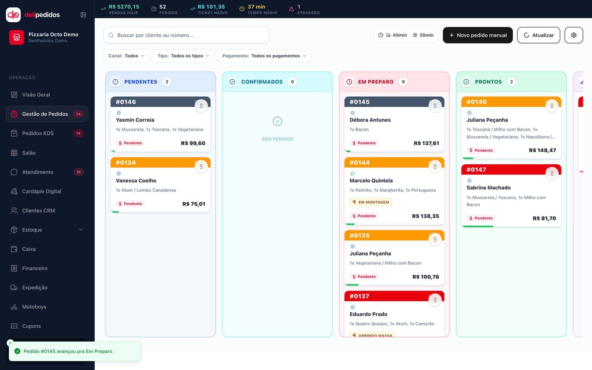Click the drag handle on order #0137
Image resolution: width=592 pixels, height=370 pixels.
point(435,300)
